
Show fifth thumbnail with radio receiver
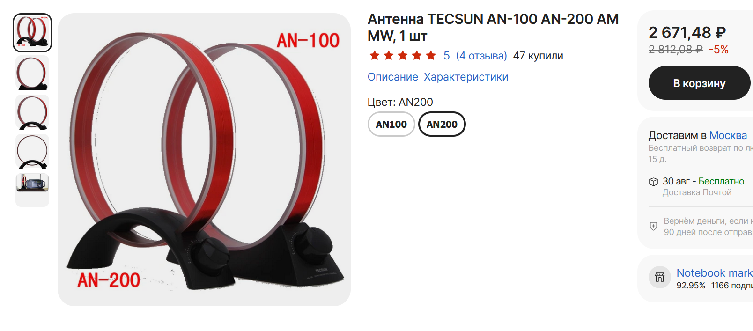[32, 184]
